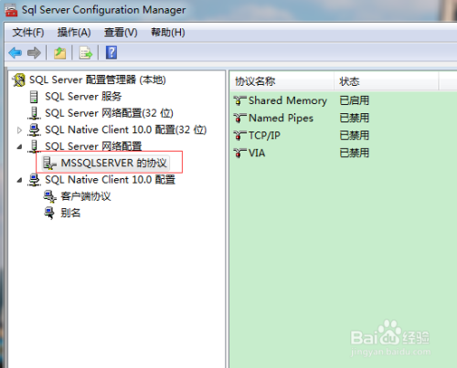Click the 别名 node icon

pos(49,213)
